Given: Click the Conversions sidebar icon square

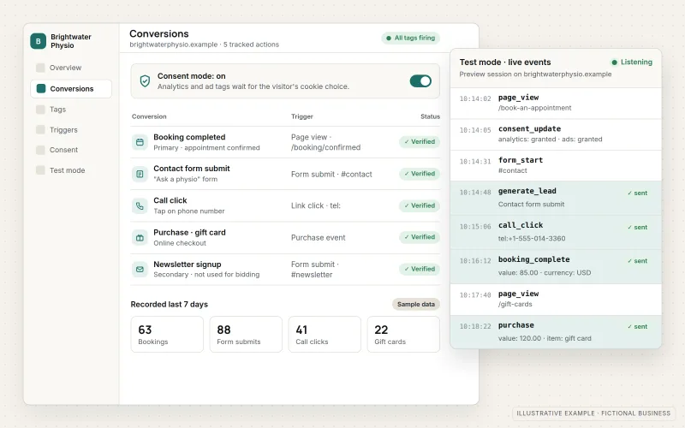Looking at the screenshot, I should point(41,89).
